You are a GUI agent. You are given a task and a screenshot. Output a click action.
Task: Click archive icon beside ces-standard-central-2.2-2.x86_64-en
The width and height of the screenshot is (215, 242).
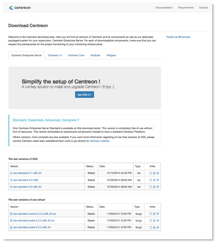pyautogui.click(x=11, y=214)
